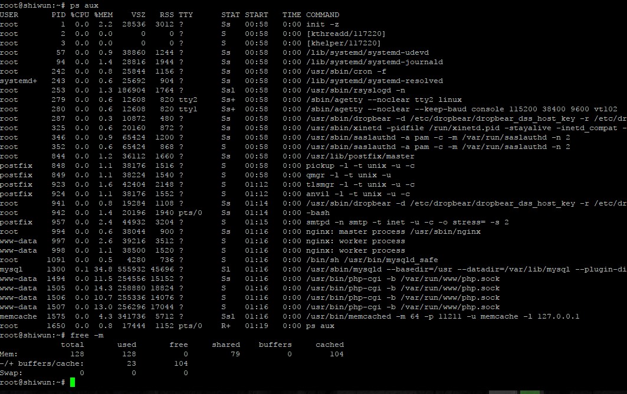
Task: Select 'ps aux' command in PID 1650 row
Action: [320, 326]
